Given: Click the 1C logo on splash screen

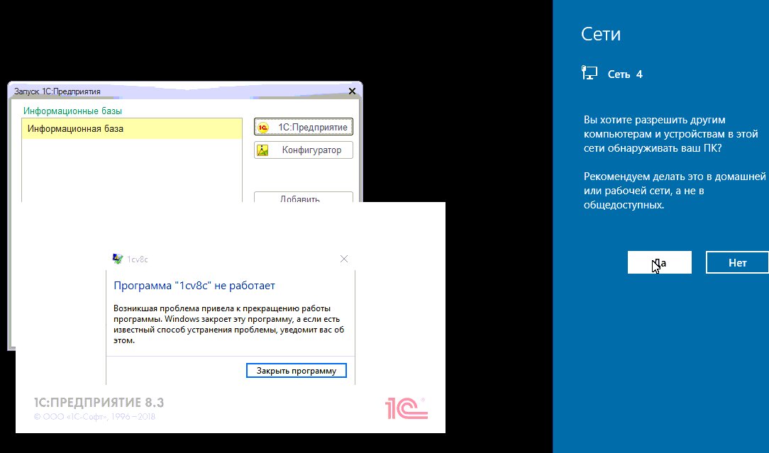Looking at the screenshot, I should click(x=406, y=408).
